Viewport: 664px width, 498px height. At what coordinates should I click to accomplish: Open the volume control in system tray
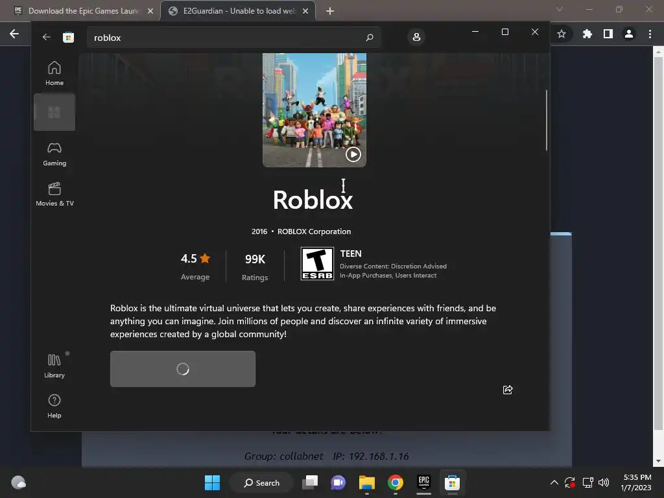click(604, 482)
